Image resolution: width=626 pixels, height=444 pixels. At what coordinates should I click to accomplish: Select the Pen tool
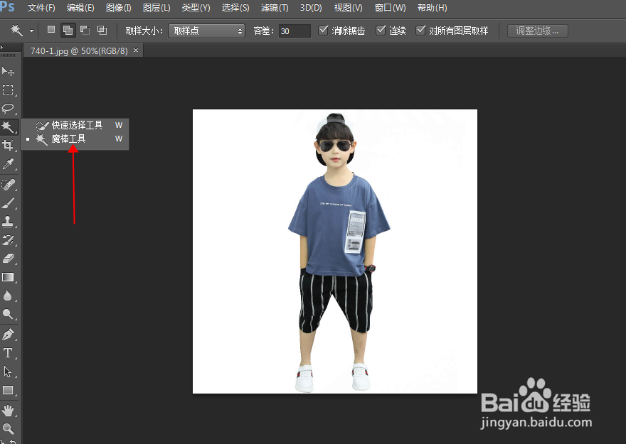click(8, 334)
